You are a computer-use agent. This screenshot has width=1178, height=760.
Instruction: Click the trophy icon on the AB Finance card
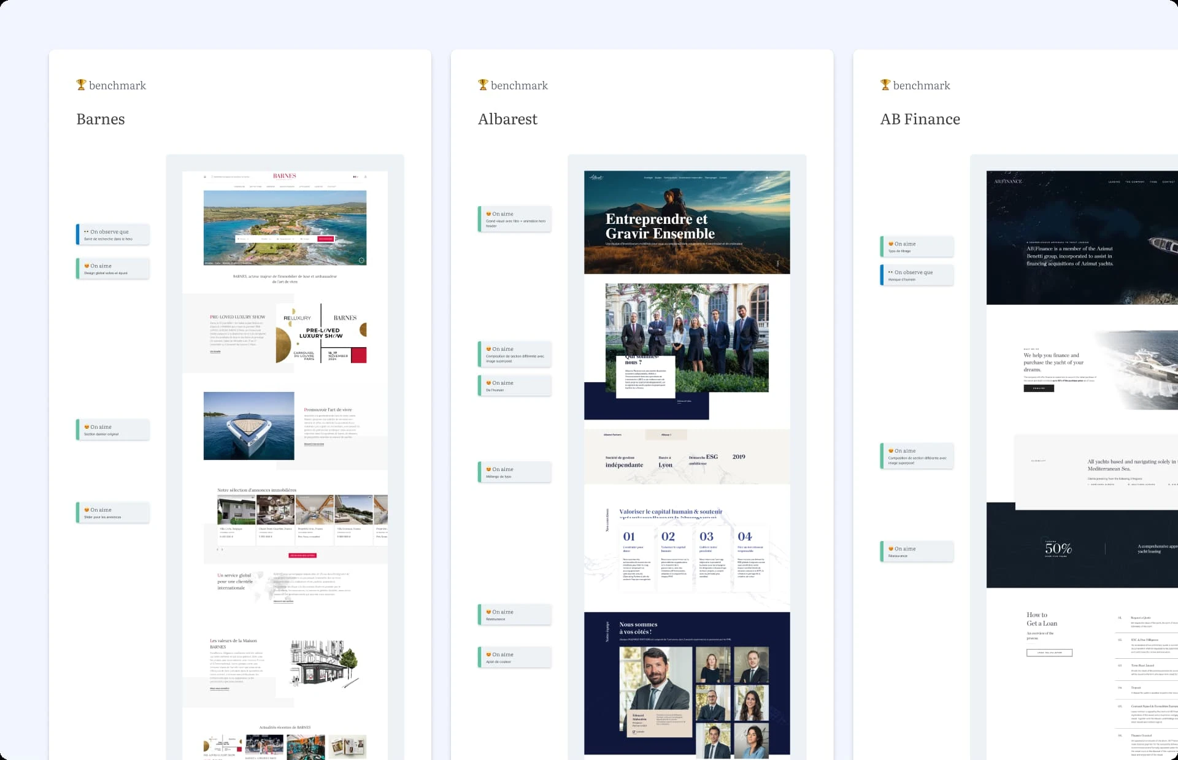coord(885,85)
